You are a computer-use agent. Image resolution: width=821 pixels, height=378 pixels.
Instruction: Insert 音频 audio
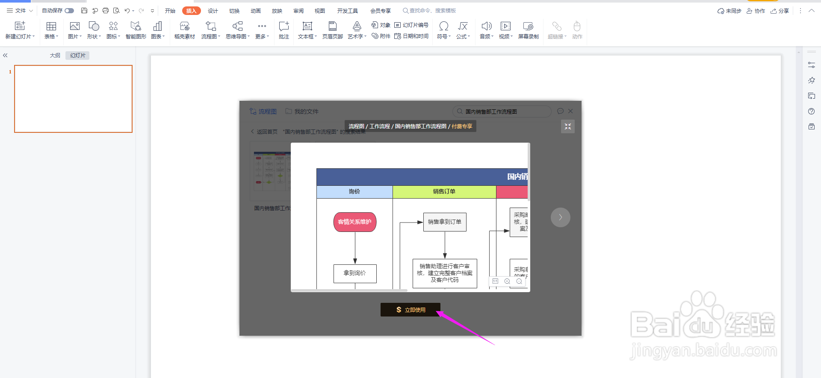[x=487, y=30]
